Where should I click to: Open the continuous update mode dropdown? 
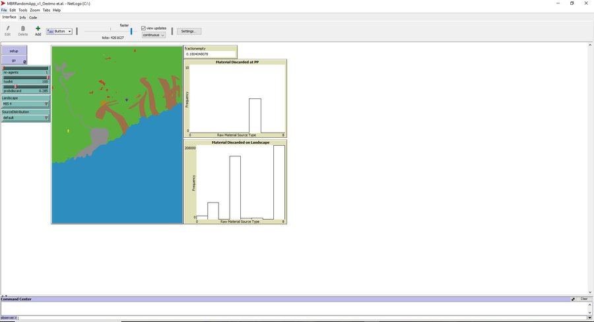pyautogui.click(x=154, y=35)
